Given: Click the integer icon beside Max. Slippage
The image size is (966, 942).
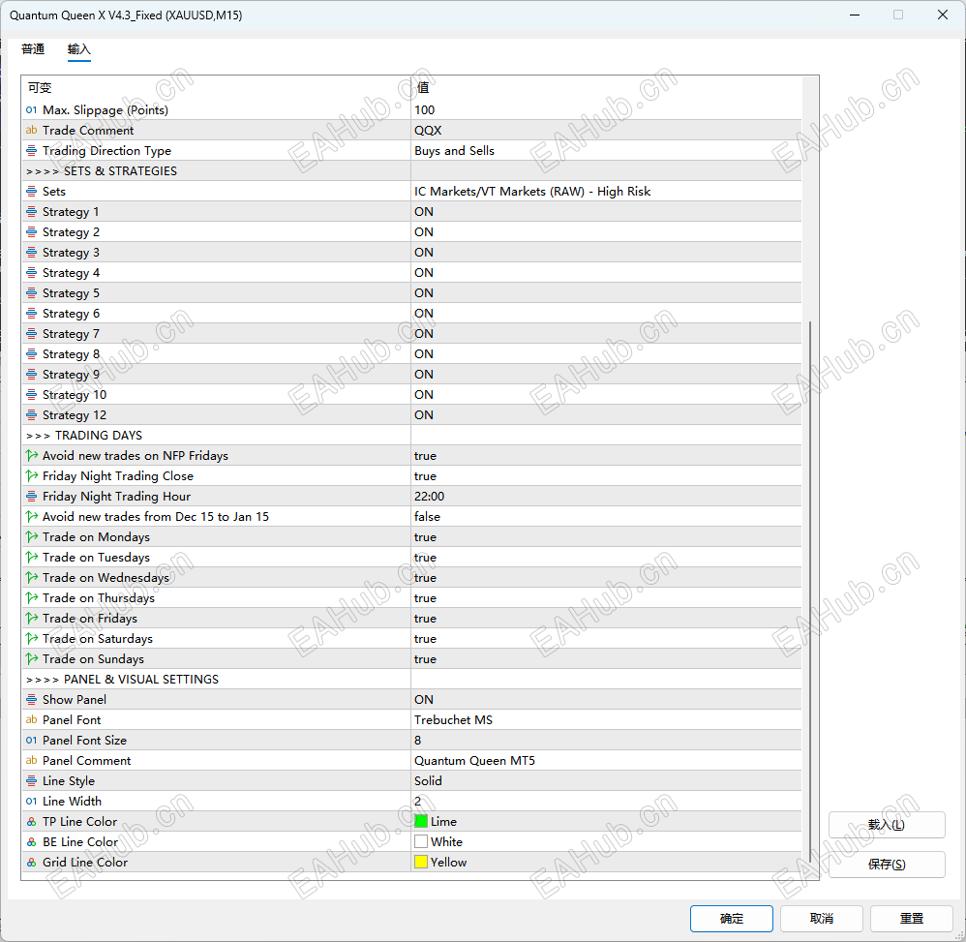Looking at the screenshot, I should 31,110.
